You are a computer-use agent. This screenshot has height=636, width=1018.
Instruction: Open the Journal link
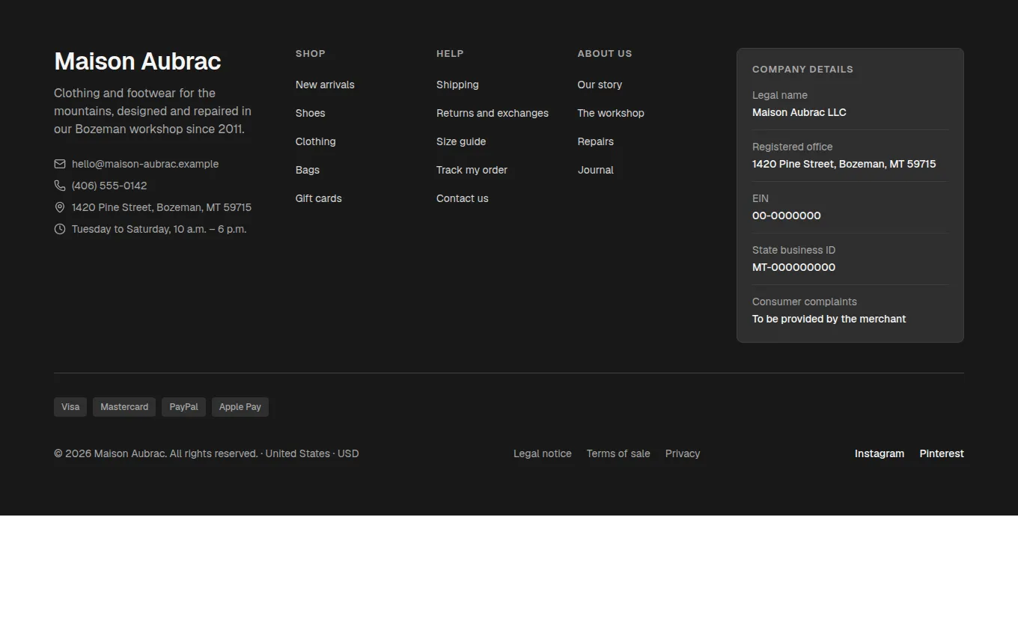[595, 170]
